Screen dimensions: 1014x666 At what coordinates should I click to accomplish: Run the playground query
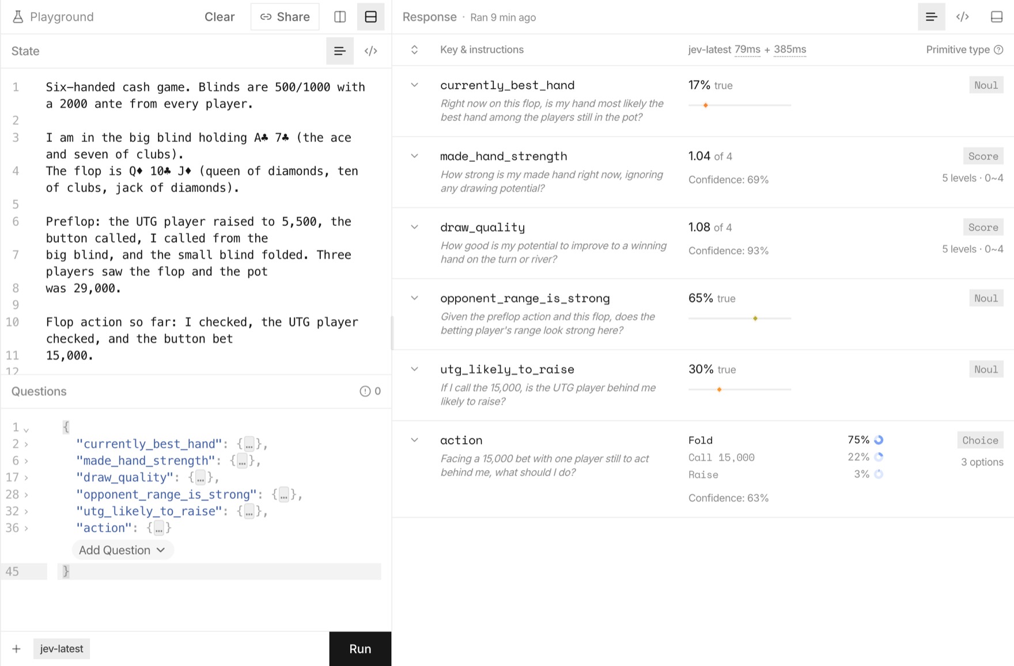(x=360, y=649)
